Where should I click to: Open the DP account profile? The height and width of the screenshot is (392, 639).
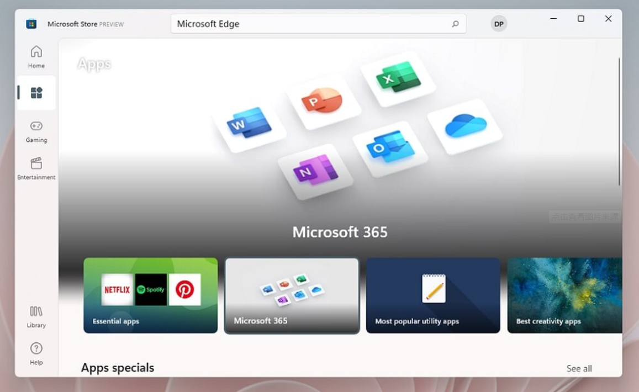(x=499, y=24)
